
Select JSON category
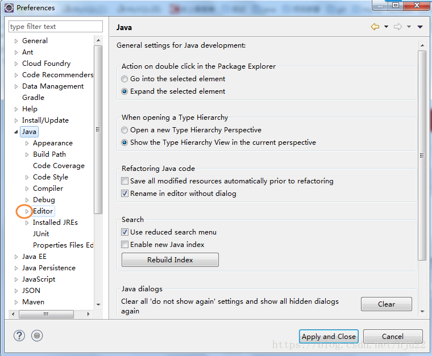pyautogui.click(x=31, y=291)
